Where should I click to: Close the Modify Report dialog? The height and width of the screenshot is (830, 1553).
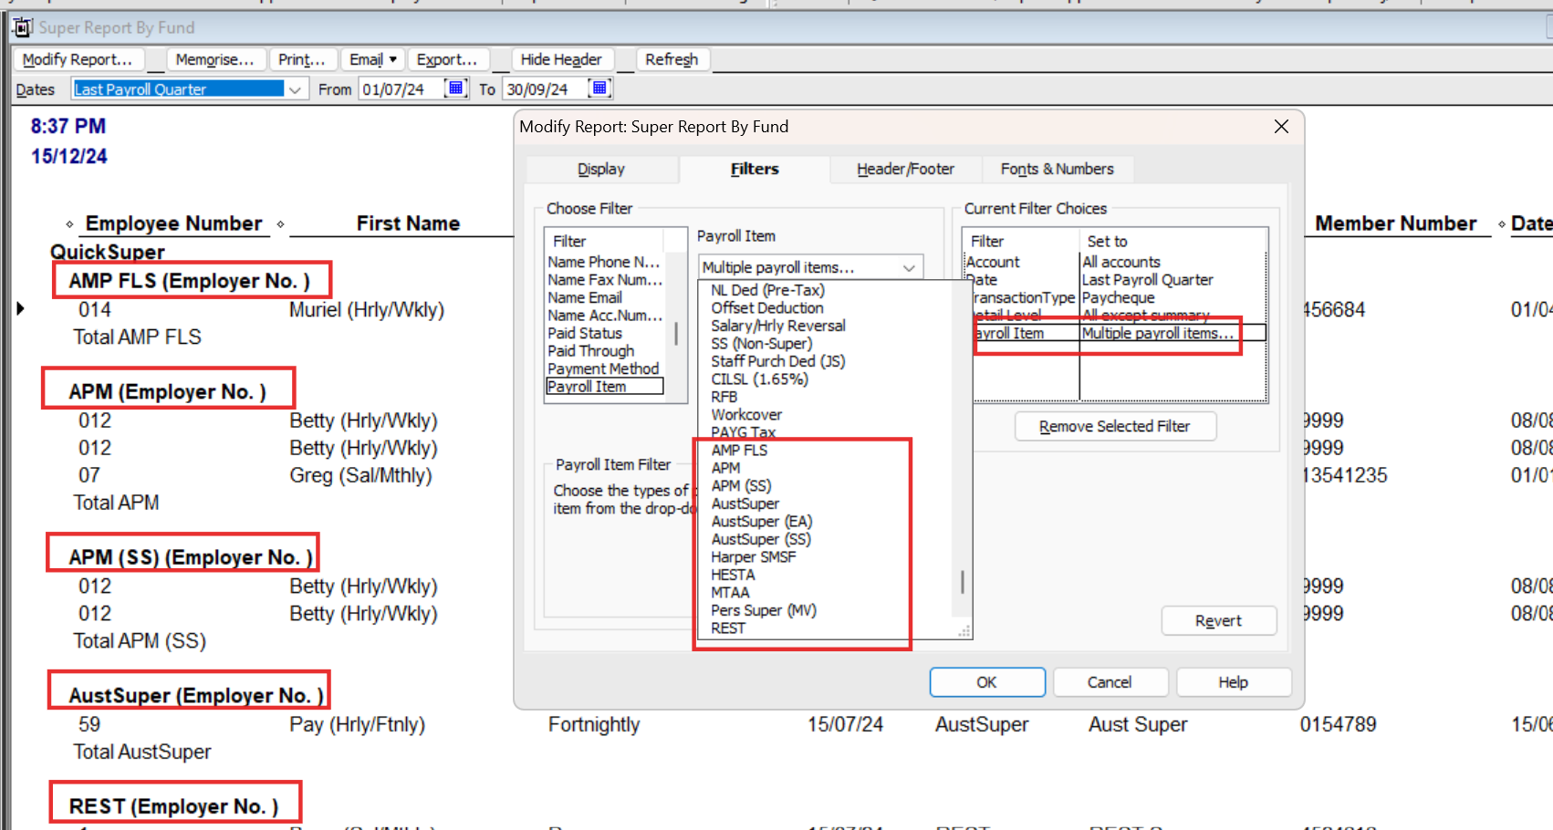tap(1281, 127)
